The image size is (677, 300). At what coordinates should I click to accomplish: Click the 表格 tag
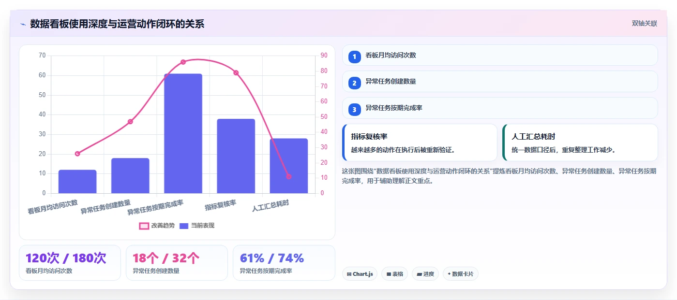pyautogui.click(x=394, y=274)
